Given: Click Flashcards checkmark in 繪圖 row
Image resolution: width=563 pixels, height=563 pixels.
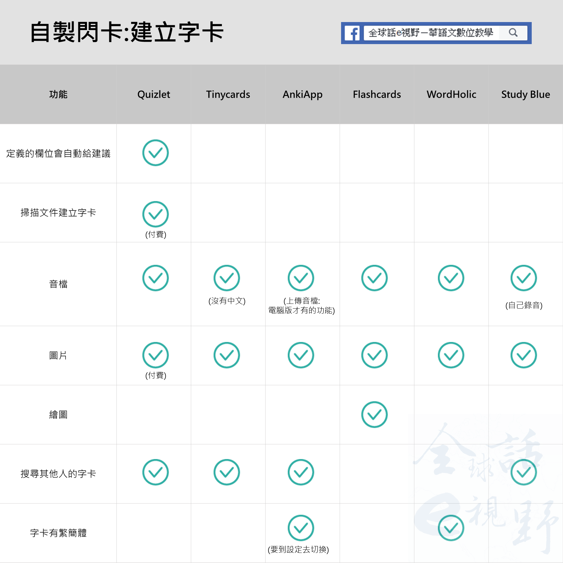Looking at the screenshot, I should pyautogui.click(x=374, y=415).
